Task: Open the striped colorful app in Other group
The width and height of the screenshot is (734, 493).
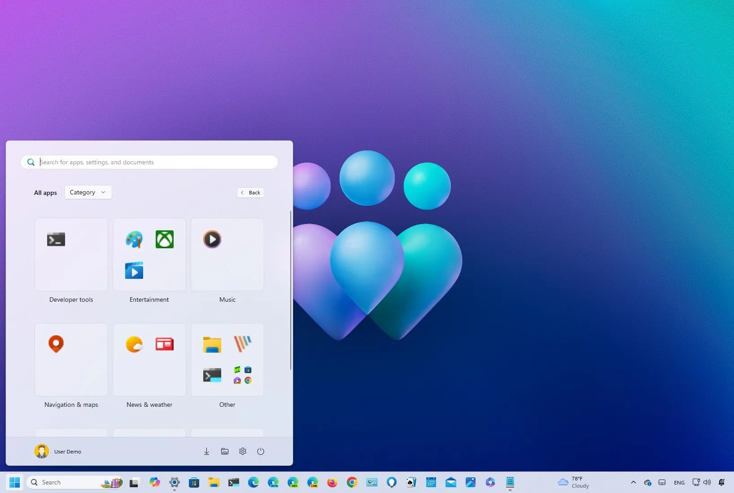Action: coord(243,344)
